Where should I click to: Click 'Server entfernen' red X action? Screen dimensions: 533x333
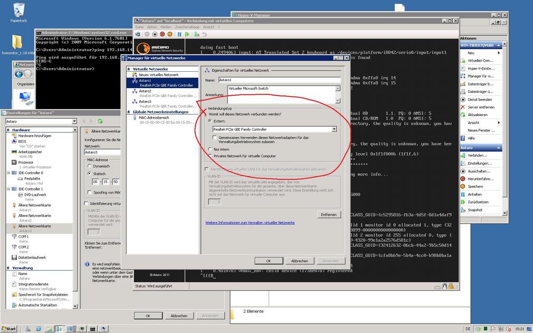(x=480, y=107)
